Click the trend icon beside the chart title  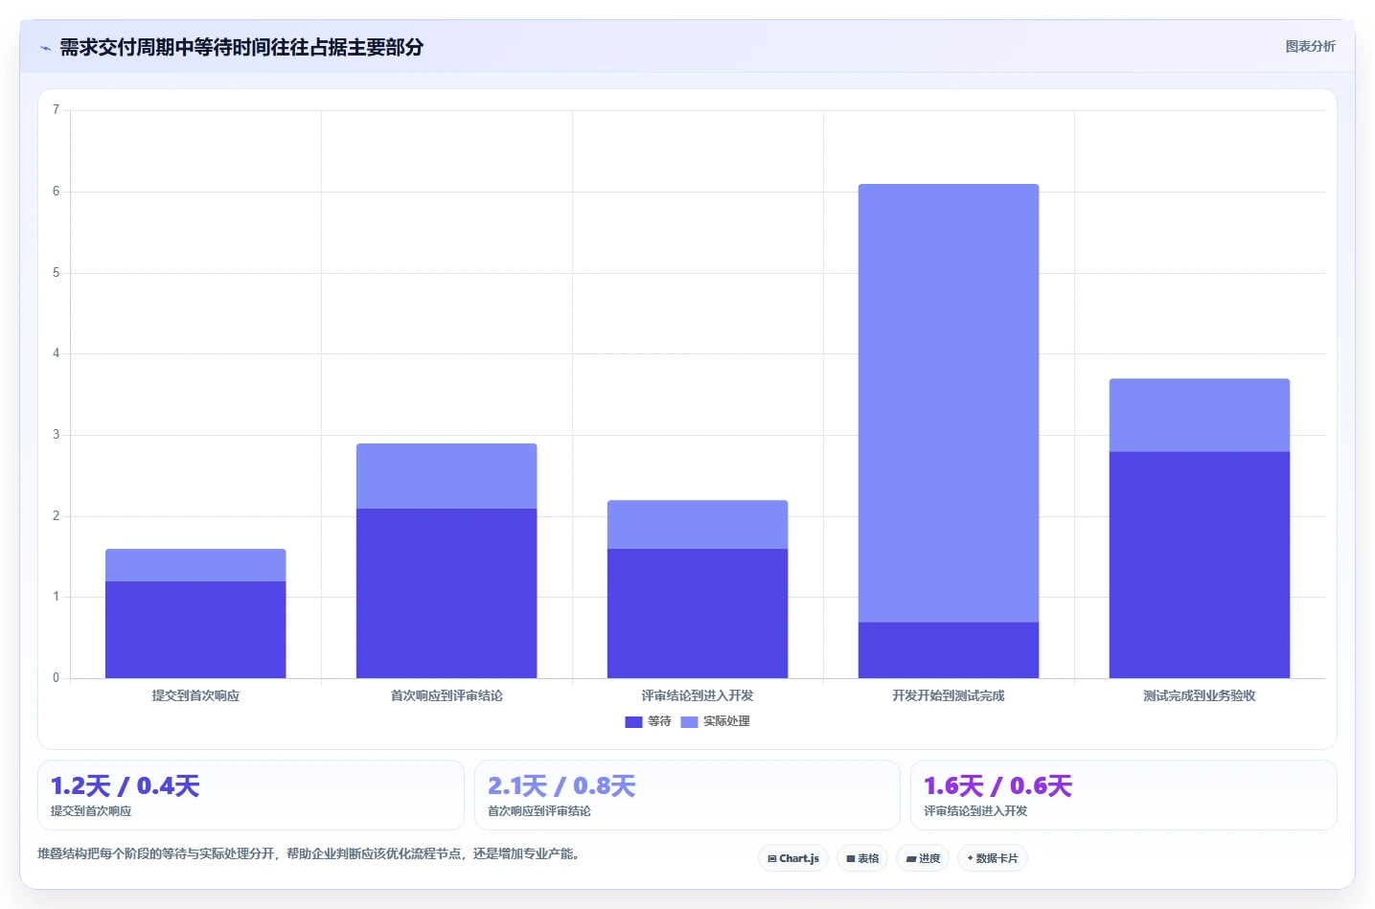(45, 48)
